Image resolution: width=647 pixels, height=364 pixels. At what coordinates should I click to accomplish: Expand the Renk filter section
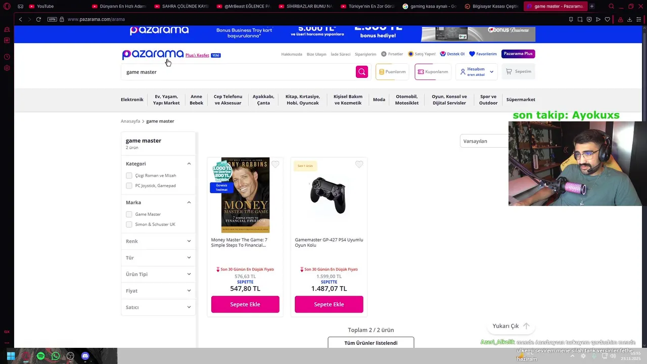(158, 241)
